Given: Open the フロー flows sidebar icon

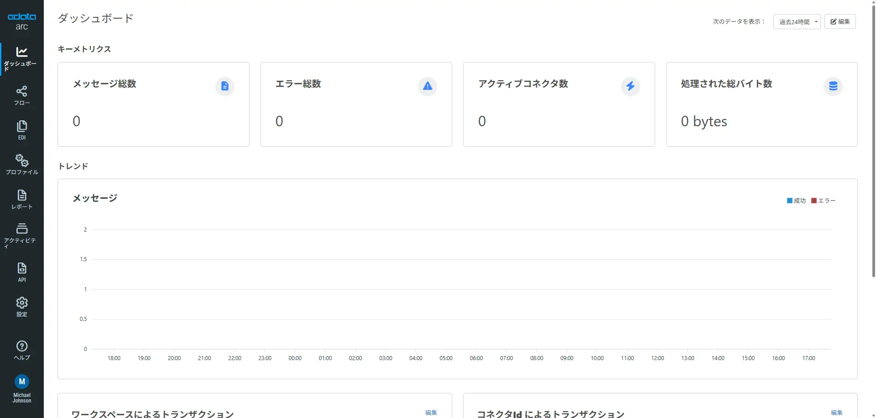Looking at the screenshot, I should [x=22, y=91].
